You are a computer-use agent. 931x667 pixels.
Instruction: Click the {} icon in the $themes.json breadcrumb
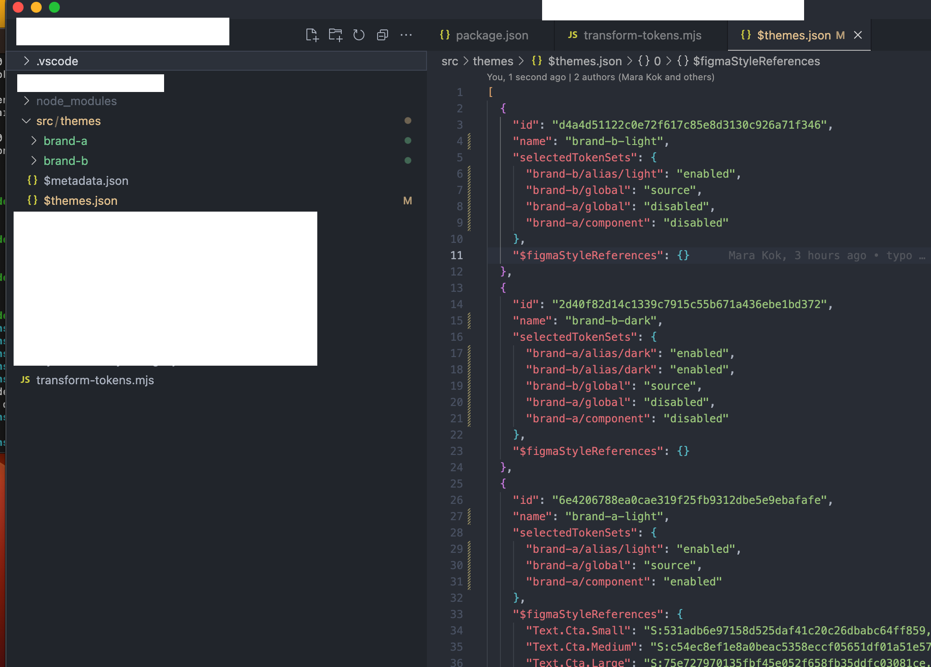pyautogui.click(x=537, y=61)
